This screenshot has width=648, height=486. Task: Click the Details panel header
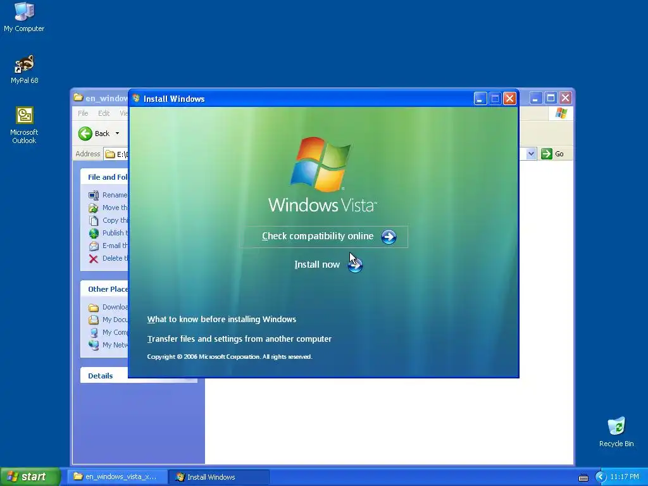click(104, 376)
